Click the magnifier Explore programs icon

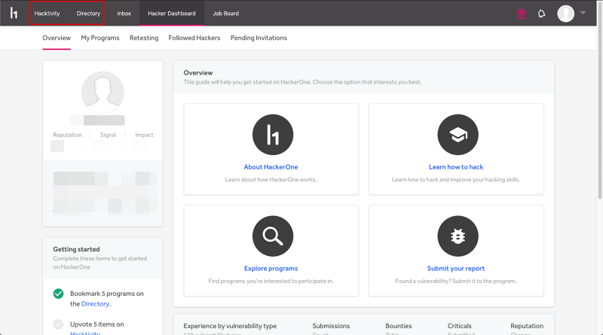click(x=273, y=236)
